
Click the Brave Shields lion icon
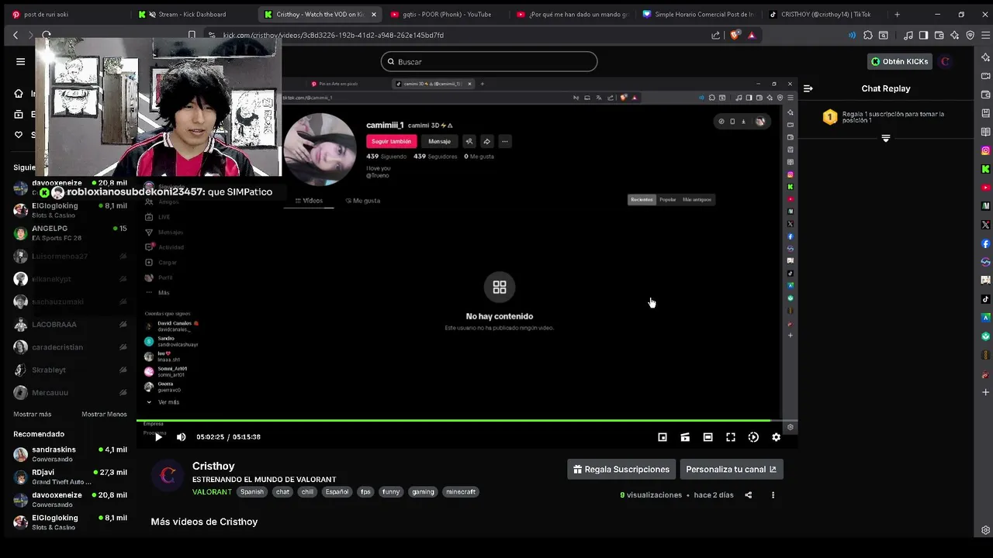pyautogui.click(x=735, y=35)
